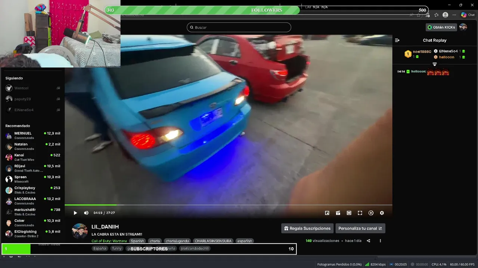478x268 pixels.
Task: Click Westcol's offline status icon
Action: (58, 88)
